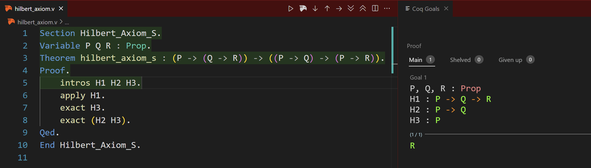Open the Given up goals tab
The width and height of the screenshot is (591, 168).
click(x=510, y=60)
